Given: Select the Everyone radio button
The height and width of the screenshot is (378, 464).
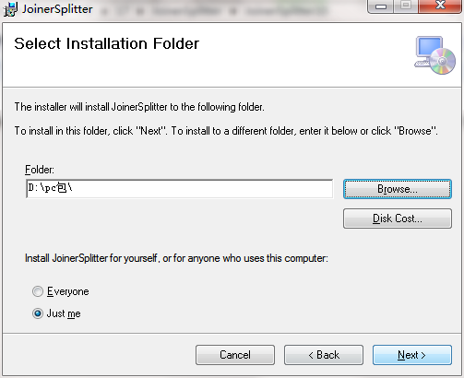Looking at the screenshot, I should 38,291.
